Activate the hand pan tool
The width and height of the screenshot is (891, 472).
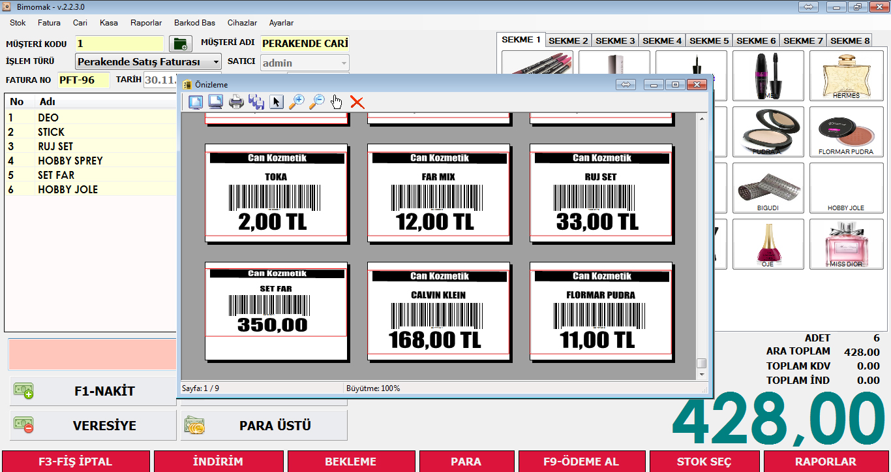(x=337, y=102)
